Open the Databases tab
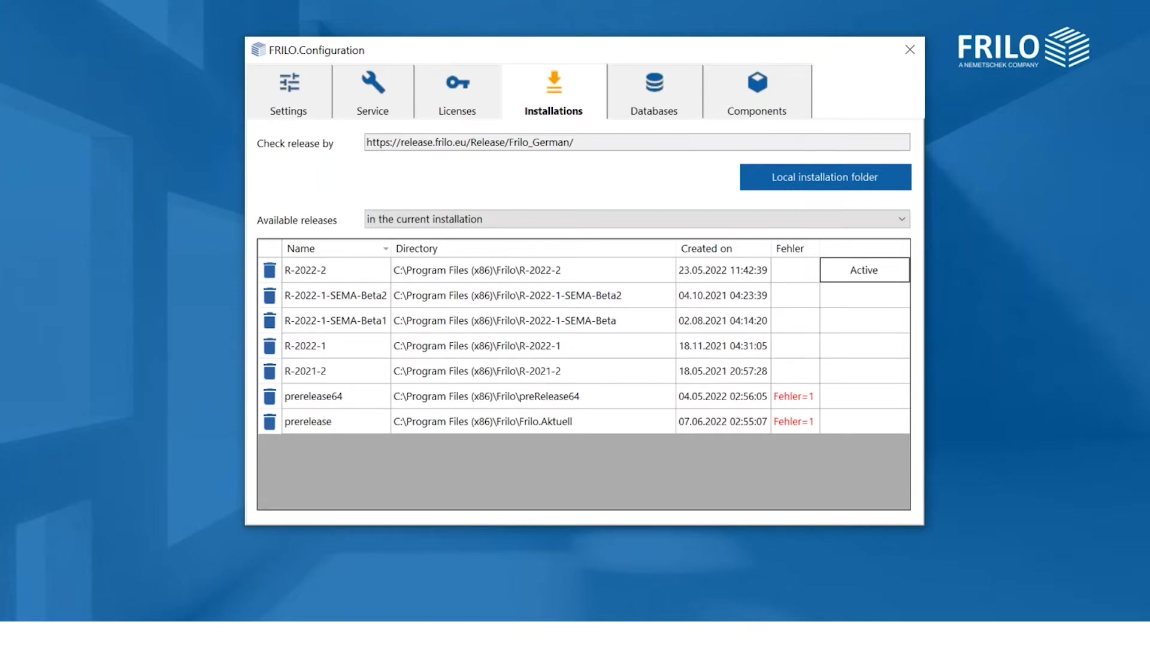1150x646 pixels. (x=654, y=93)
